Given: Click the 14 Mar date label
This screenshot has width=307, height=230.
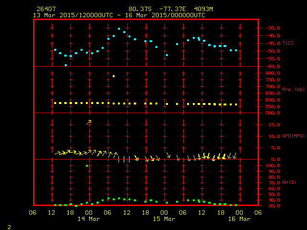Looking at the screenshot, I should pyautogui.click(x=89, y=219).
